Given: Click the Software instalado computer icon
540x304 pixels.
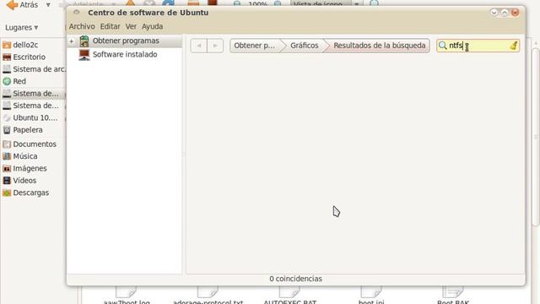Looking at the screenshot, I should [84, 54].
